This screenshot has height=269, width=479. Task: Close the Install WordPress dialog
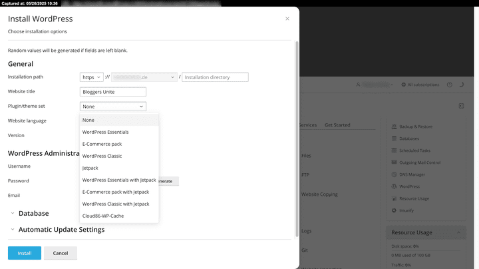tap(287, 19)
